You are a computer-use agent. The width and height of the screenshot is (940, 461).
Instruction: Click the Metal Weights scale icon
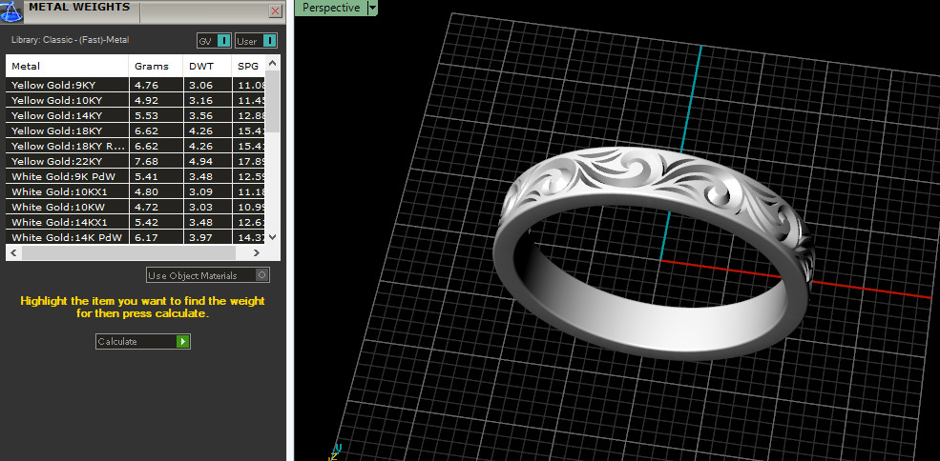10,12
